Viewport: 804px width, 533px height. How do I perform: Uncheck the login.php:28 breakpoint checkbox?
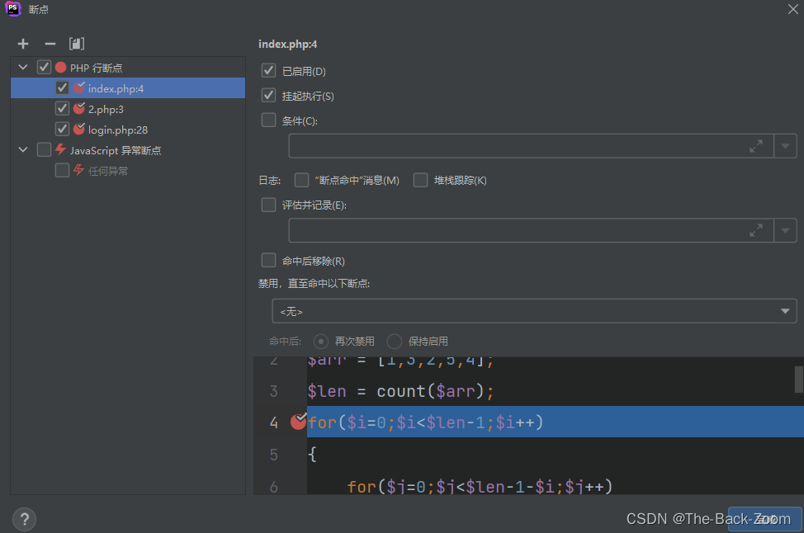[x=62, y=129]
